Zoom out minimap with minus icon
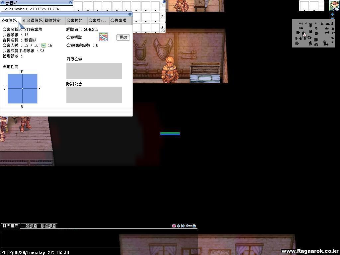The width and height of the screenshot is (340, 255). pos(332,18)
